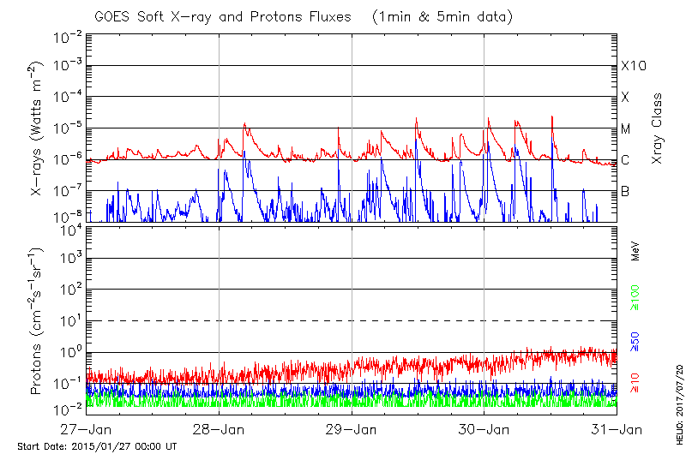This screenshot has height=454, width=686.
Task: Click the vertical "Xray Class" axis label
Action: coord(658,128)
